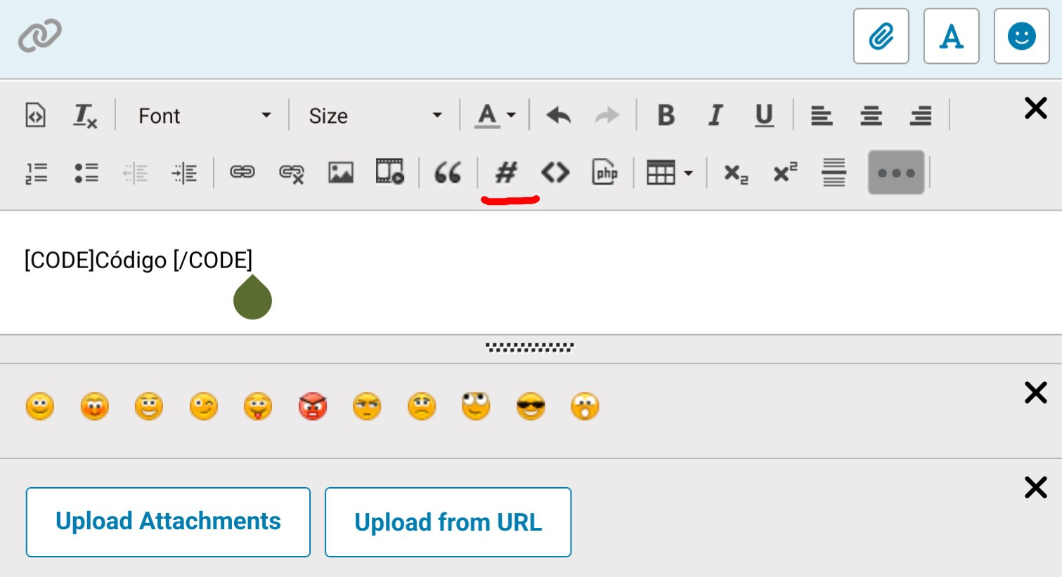
Task: Open the attachment paperclip button
Action: tap(881, 37)
